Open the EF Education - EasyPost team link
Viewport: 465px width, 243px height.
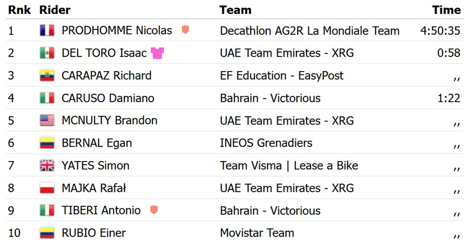[x=281, y=76]
